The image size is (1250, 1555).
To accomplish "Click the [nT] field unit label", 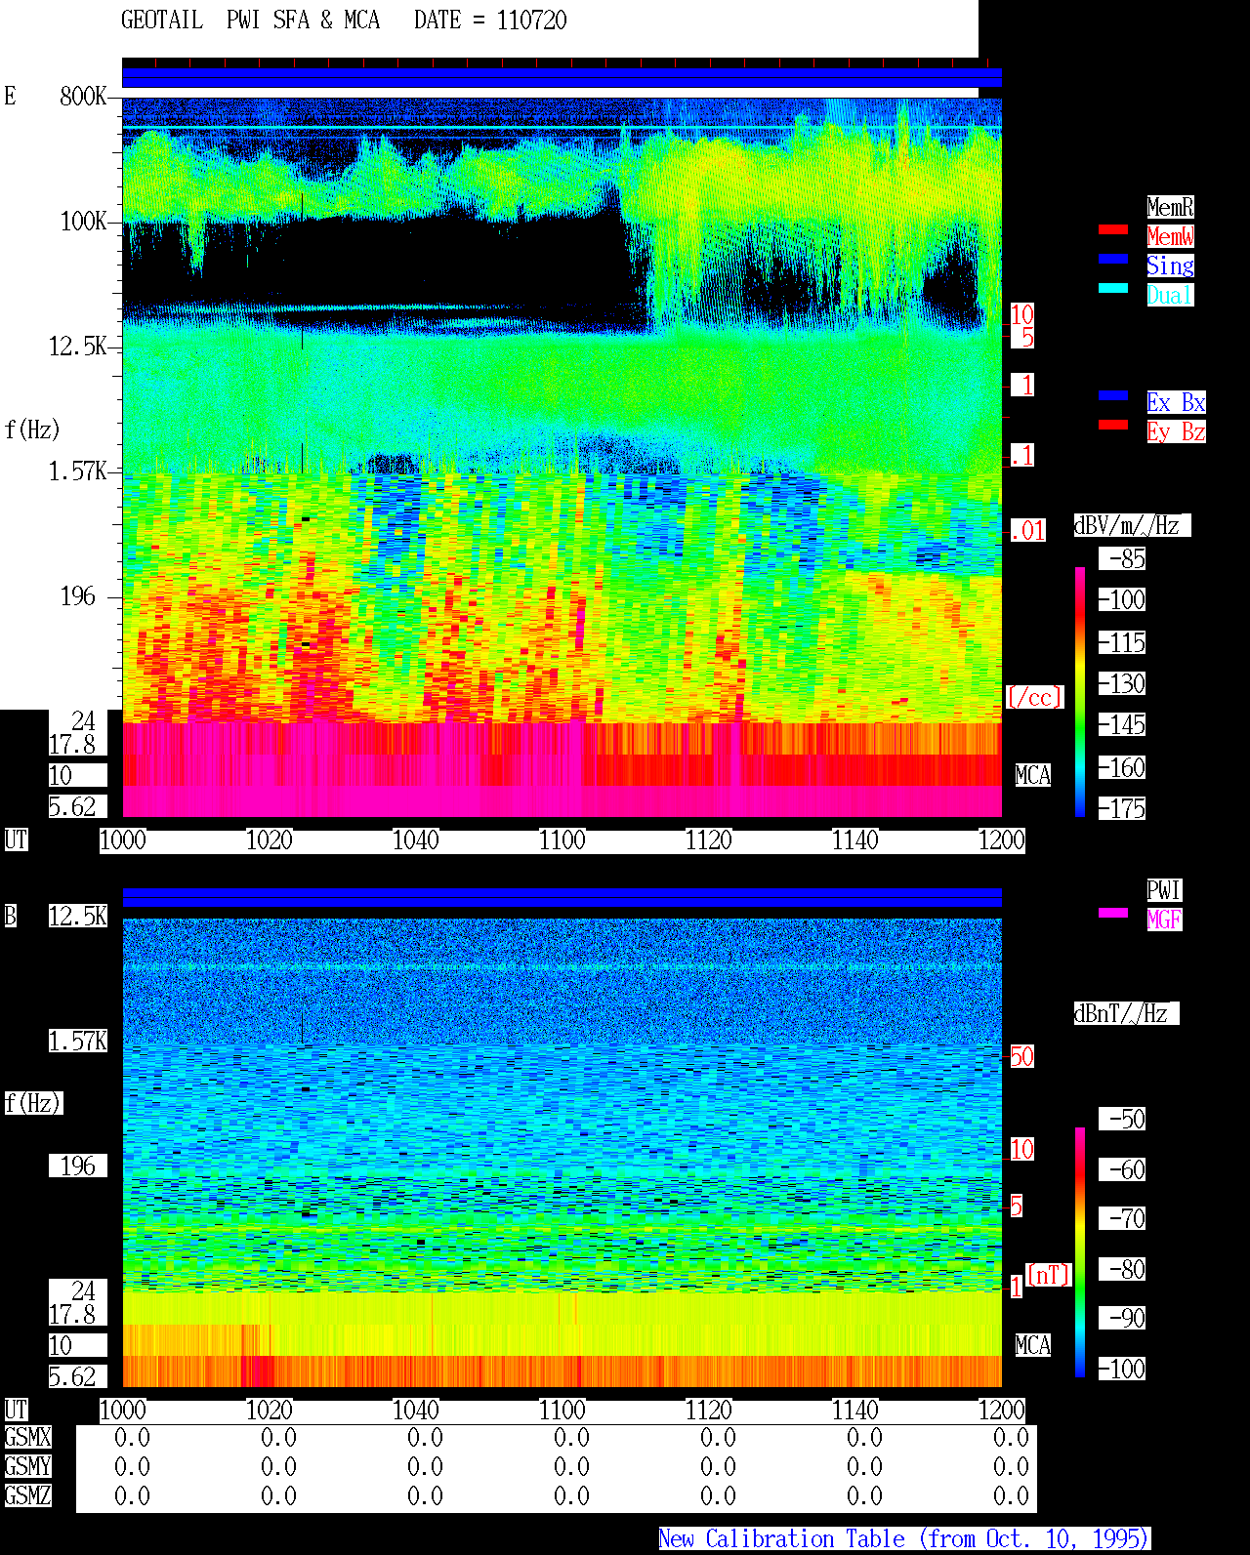I will click(1049, 1276).
